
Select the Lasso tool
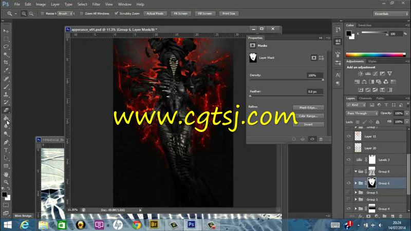pos(6,47)
